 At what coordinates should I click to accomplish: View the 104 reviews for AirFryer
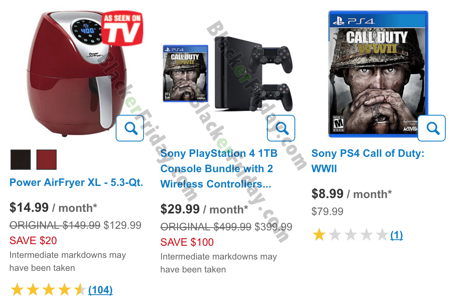[x=100, y=290]
